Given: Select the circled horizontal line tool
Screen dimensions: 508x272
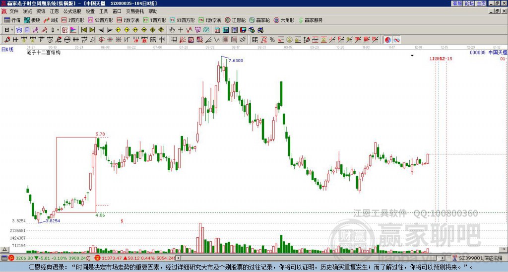Looking at the screenshot, I should click(x=67, y=40).
